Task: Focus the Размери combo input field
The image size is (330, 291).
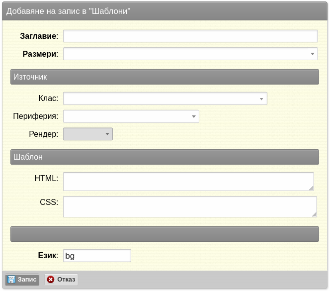Action: click(x=186, y=54)
